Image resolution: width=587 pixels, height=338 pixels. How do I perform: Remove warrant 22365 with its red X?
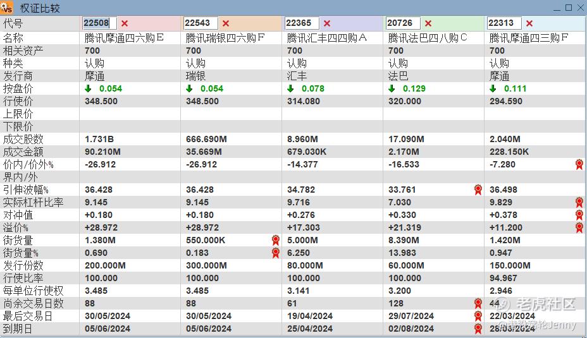coord(327,23)
